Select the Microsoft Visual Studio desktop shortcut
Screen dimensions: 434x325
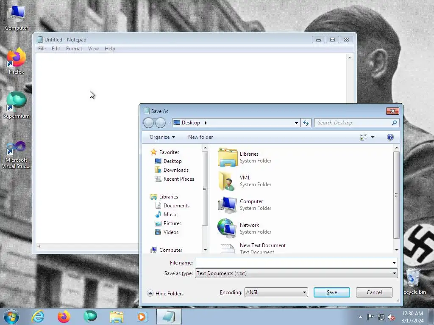[17, 154]
